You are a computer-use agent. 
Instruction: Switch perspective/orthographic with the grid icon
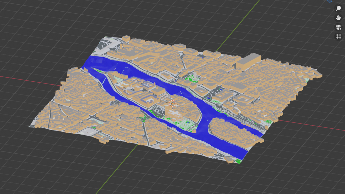tap(338, 36)
